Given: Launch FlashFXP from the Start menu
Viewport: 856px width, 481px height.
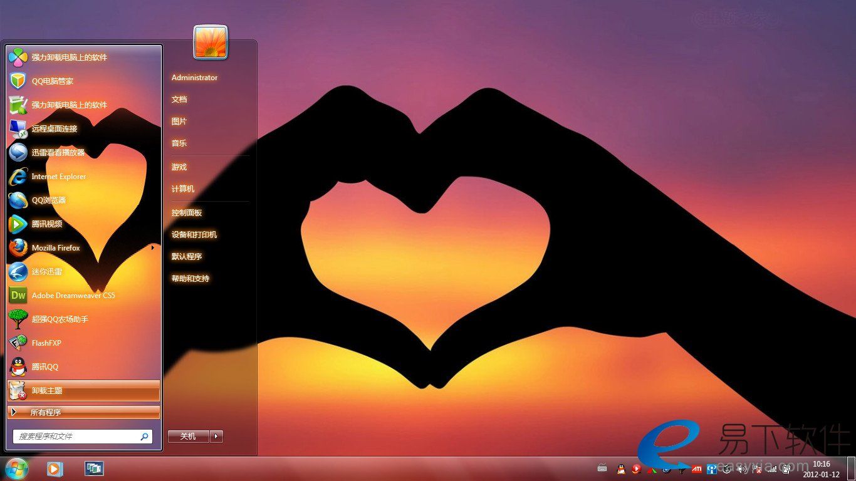Looking at the screenshot, I should (83, 343).
